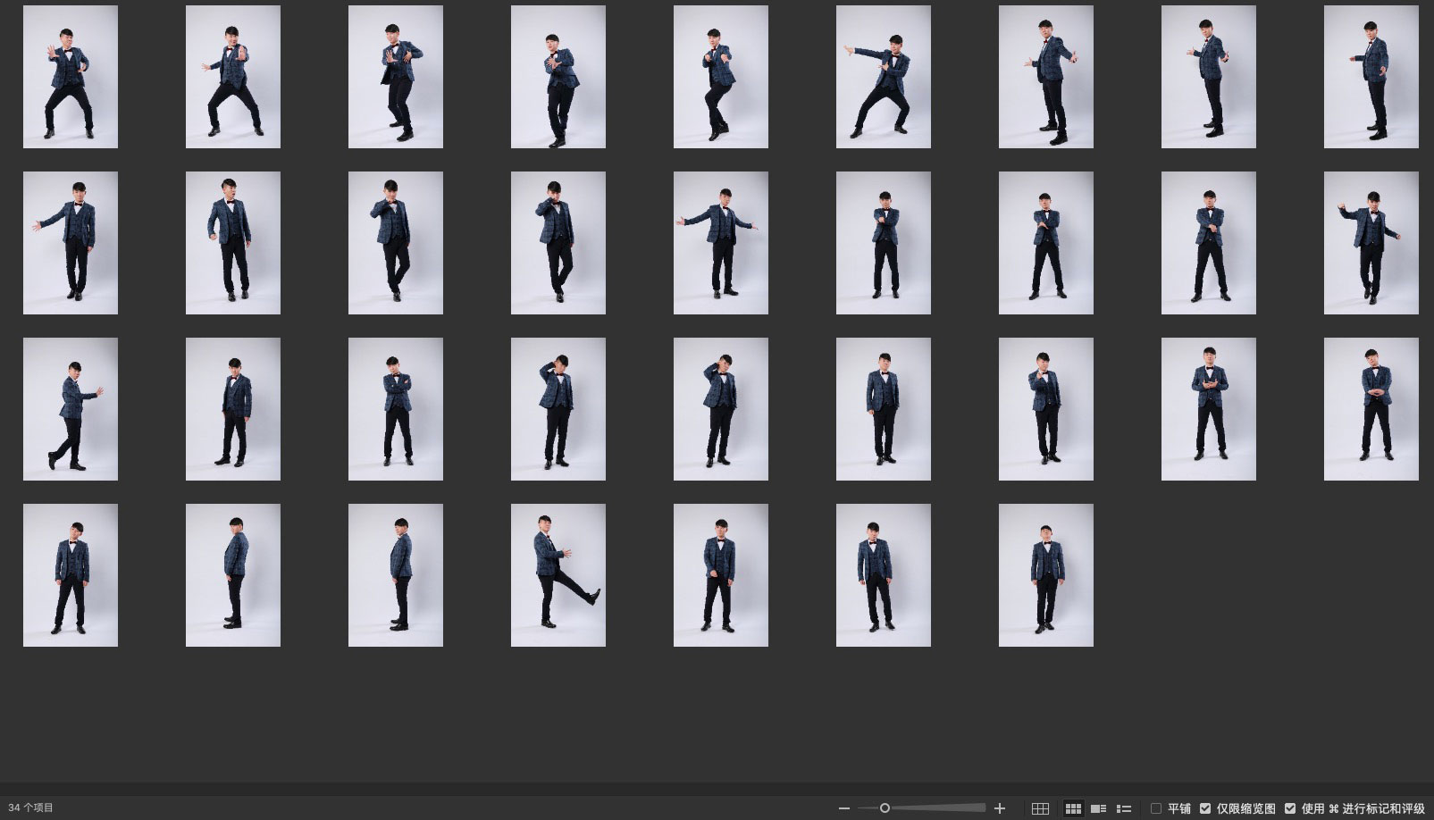Select the standing photo with one arm out sideways
The width and height of the screenshot is (1434, 820).
click(x=70, y=242)
